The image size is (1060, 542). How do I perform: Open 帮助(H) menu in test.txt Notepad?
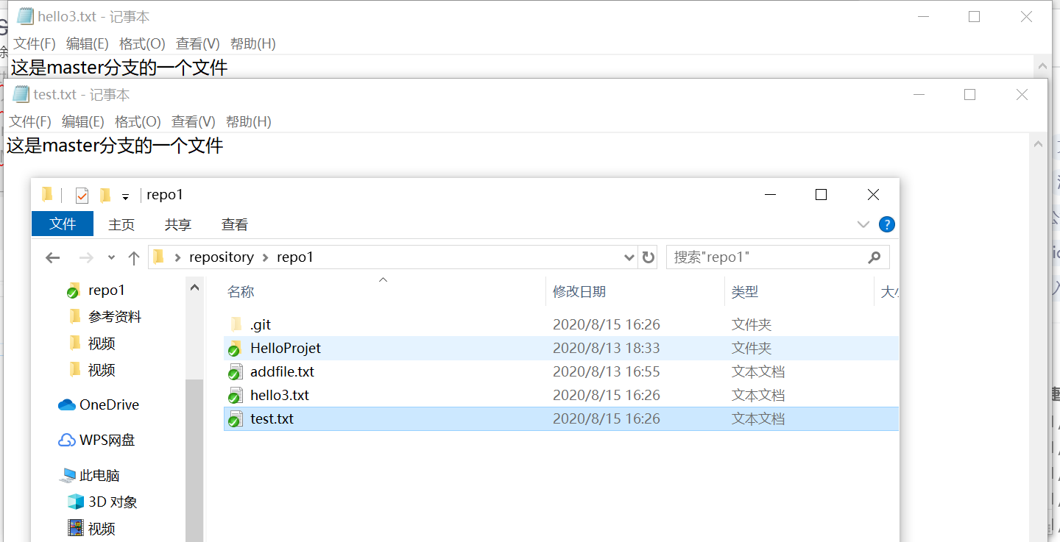[249, 121]
